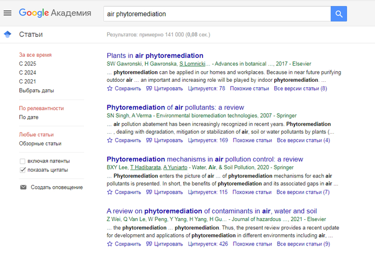Open the hamburger main menu
This screenshot has height=253, width=375.
coord(7,13)
